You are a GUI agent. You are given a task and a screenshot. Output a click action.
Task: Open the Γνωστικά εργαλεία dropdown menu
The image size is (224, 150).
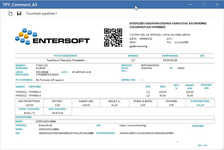[41, 13]
